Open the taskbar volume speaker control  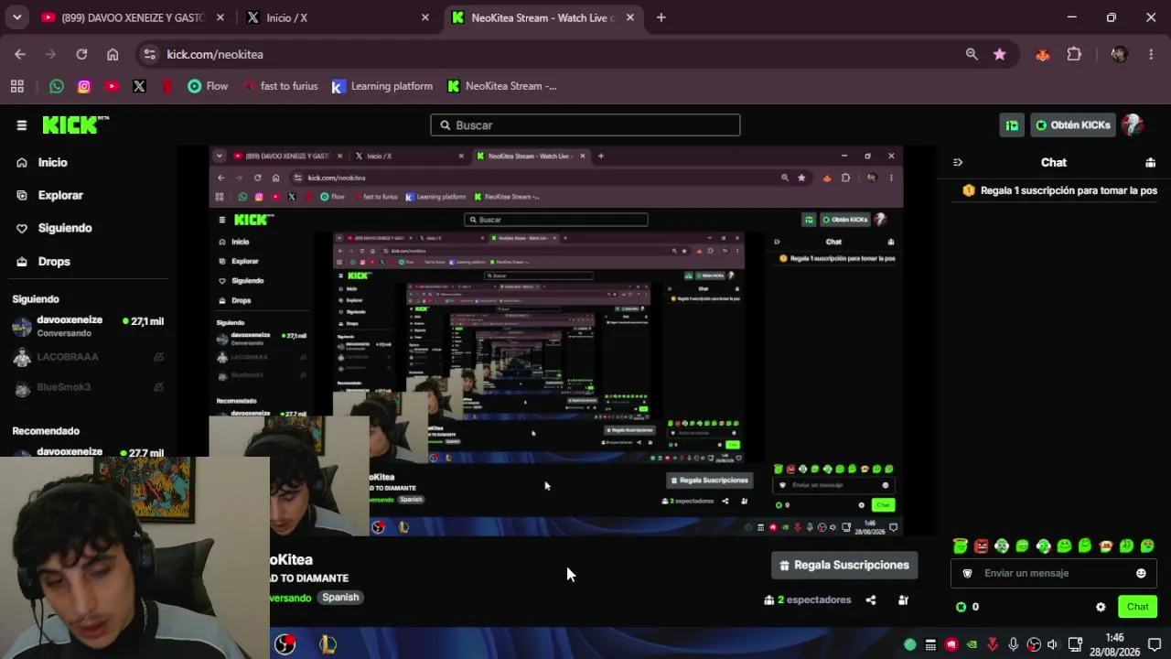click(1052, 644)
